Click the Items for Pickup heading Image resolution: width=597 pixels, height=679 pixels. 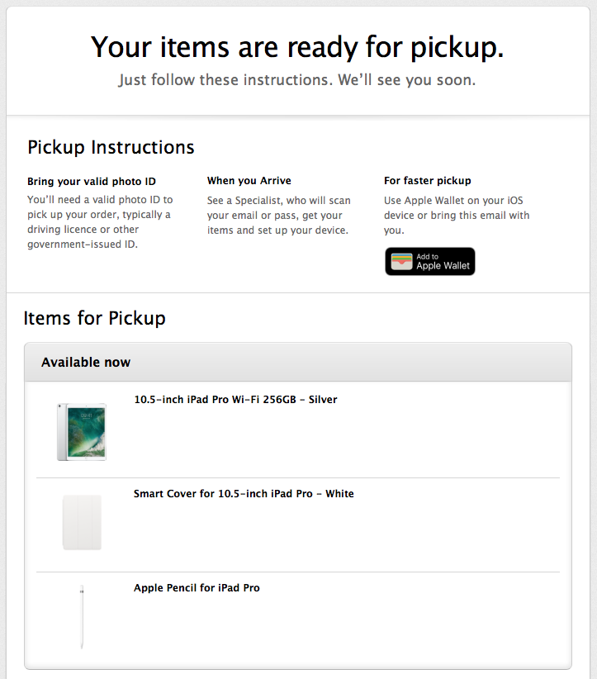click(x=95, y=318)
